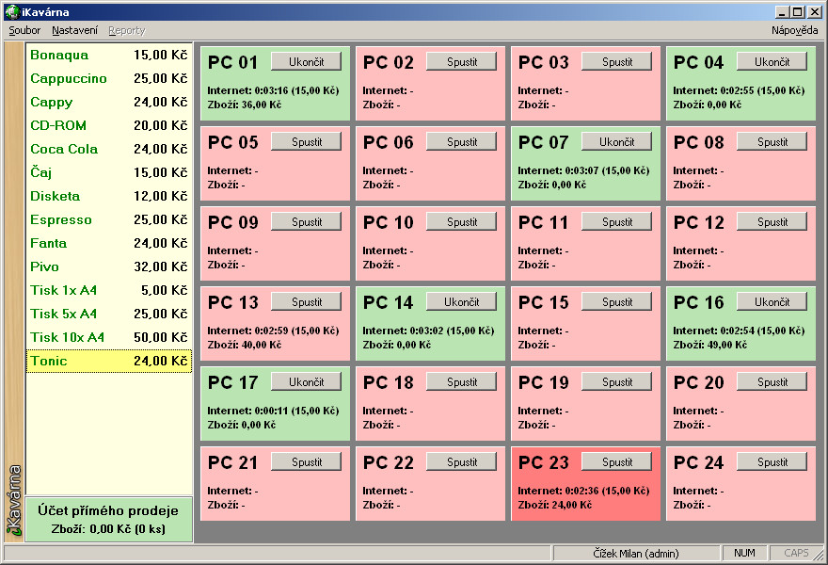Image resolution: width=828 pixels, height=565 pixels.
Task: Click Spustit for PC 06
Action: click(462, 141)
